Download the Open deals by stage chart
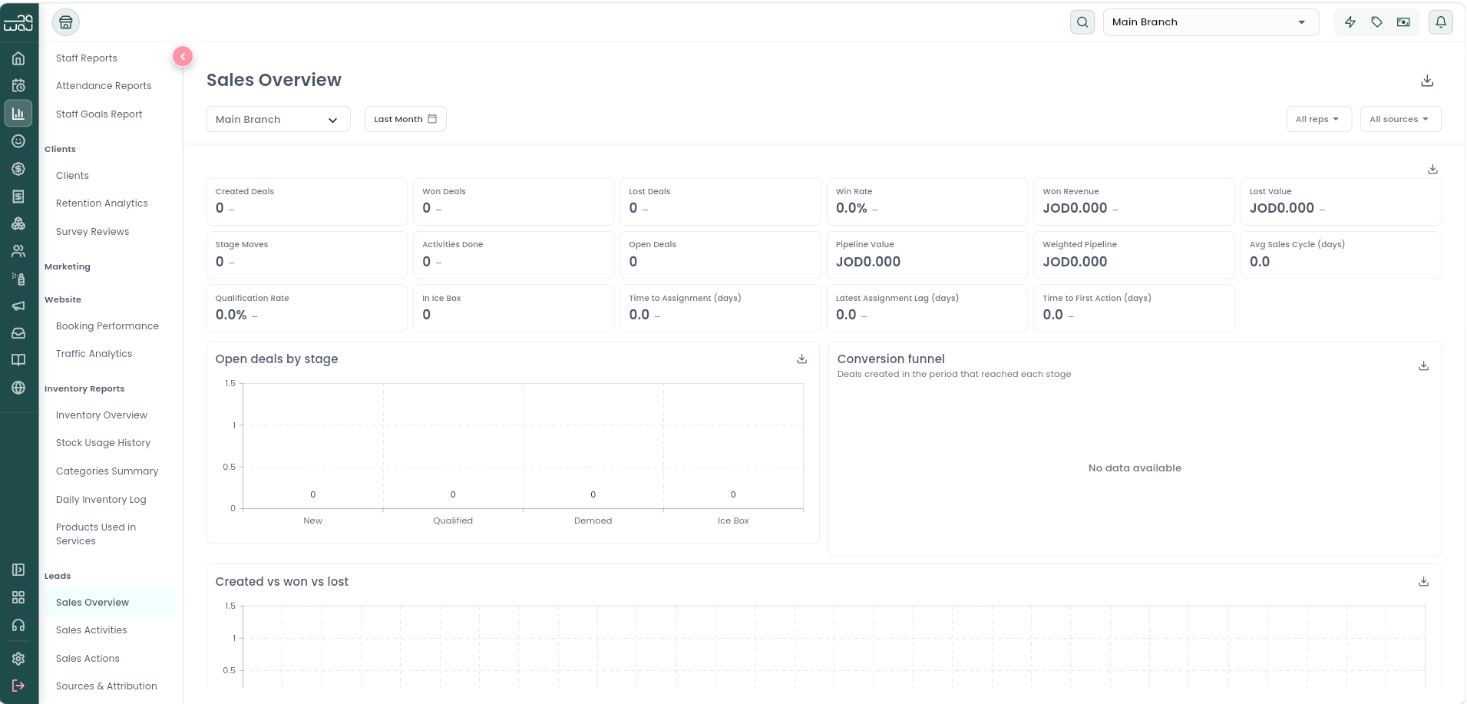The image size is (1467, 704). coord(801,359)
